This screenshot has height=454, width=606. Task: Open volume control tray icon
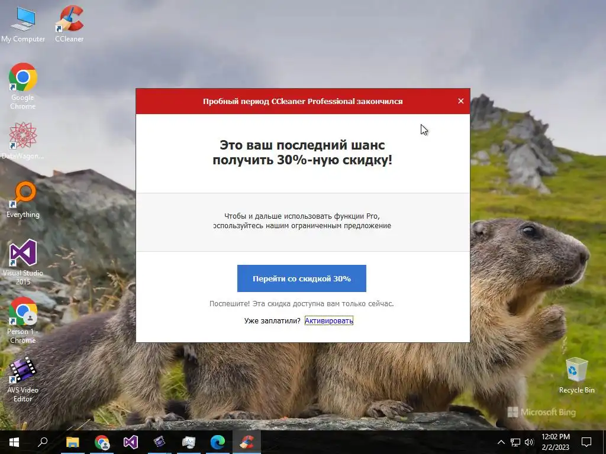click(x=529, y=442)
